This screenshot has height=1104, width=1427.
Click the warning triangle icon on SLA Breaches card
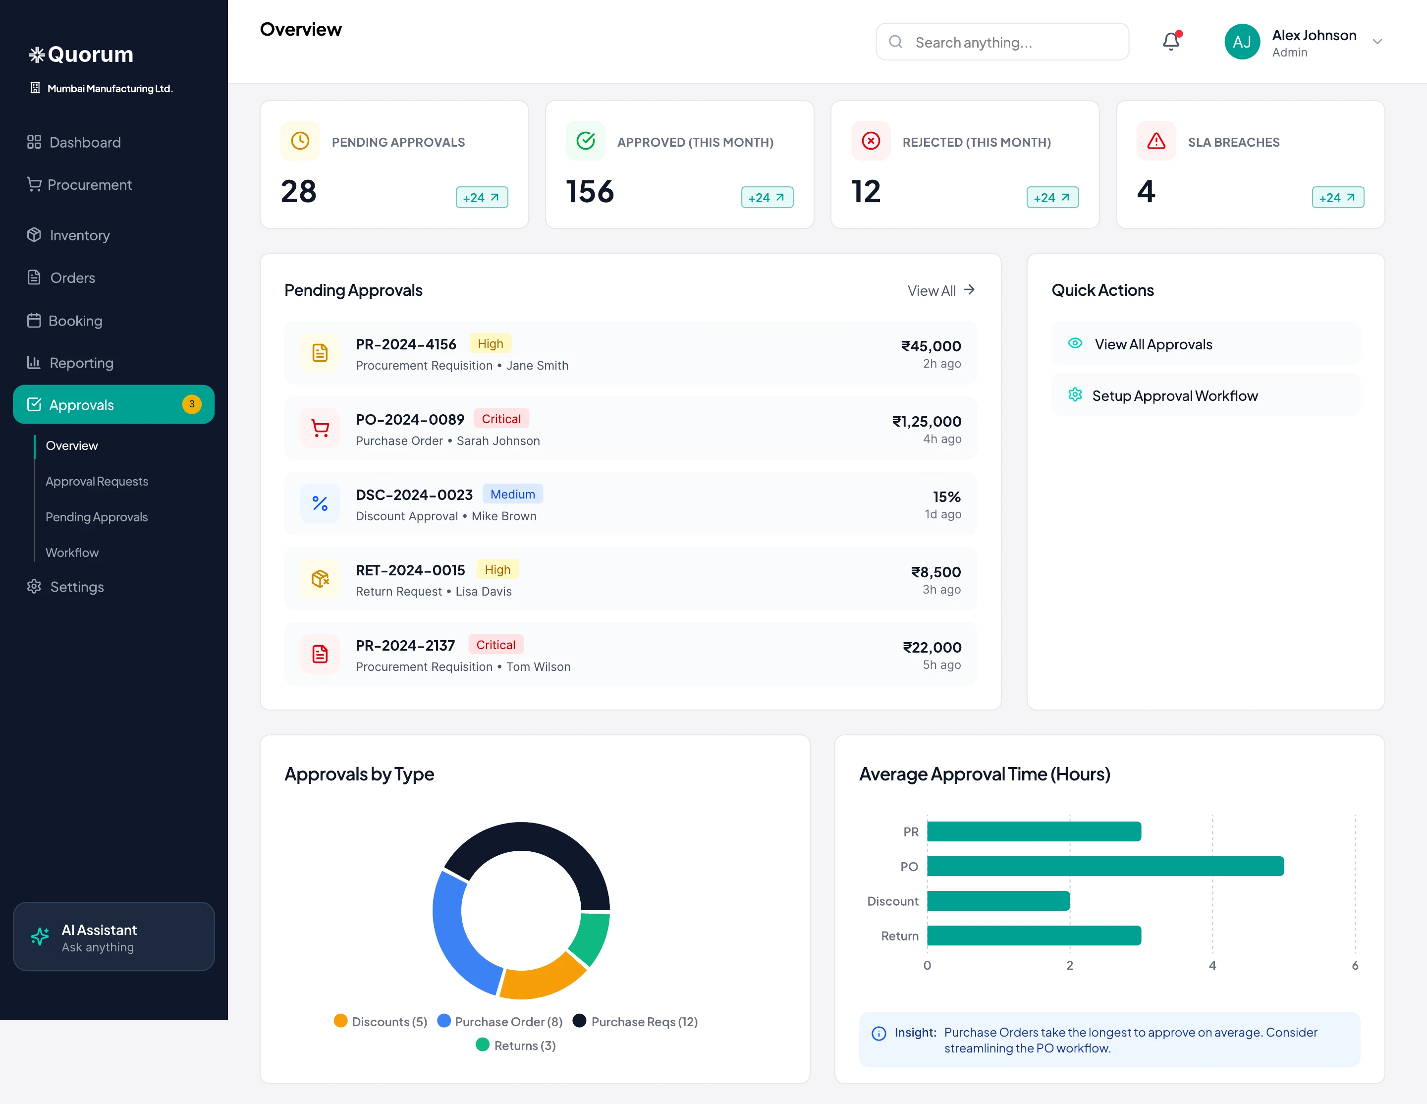[x=1156, y=141]
